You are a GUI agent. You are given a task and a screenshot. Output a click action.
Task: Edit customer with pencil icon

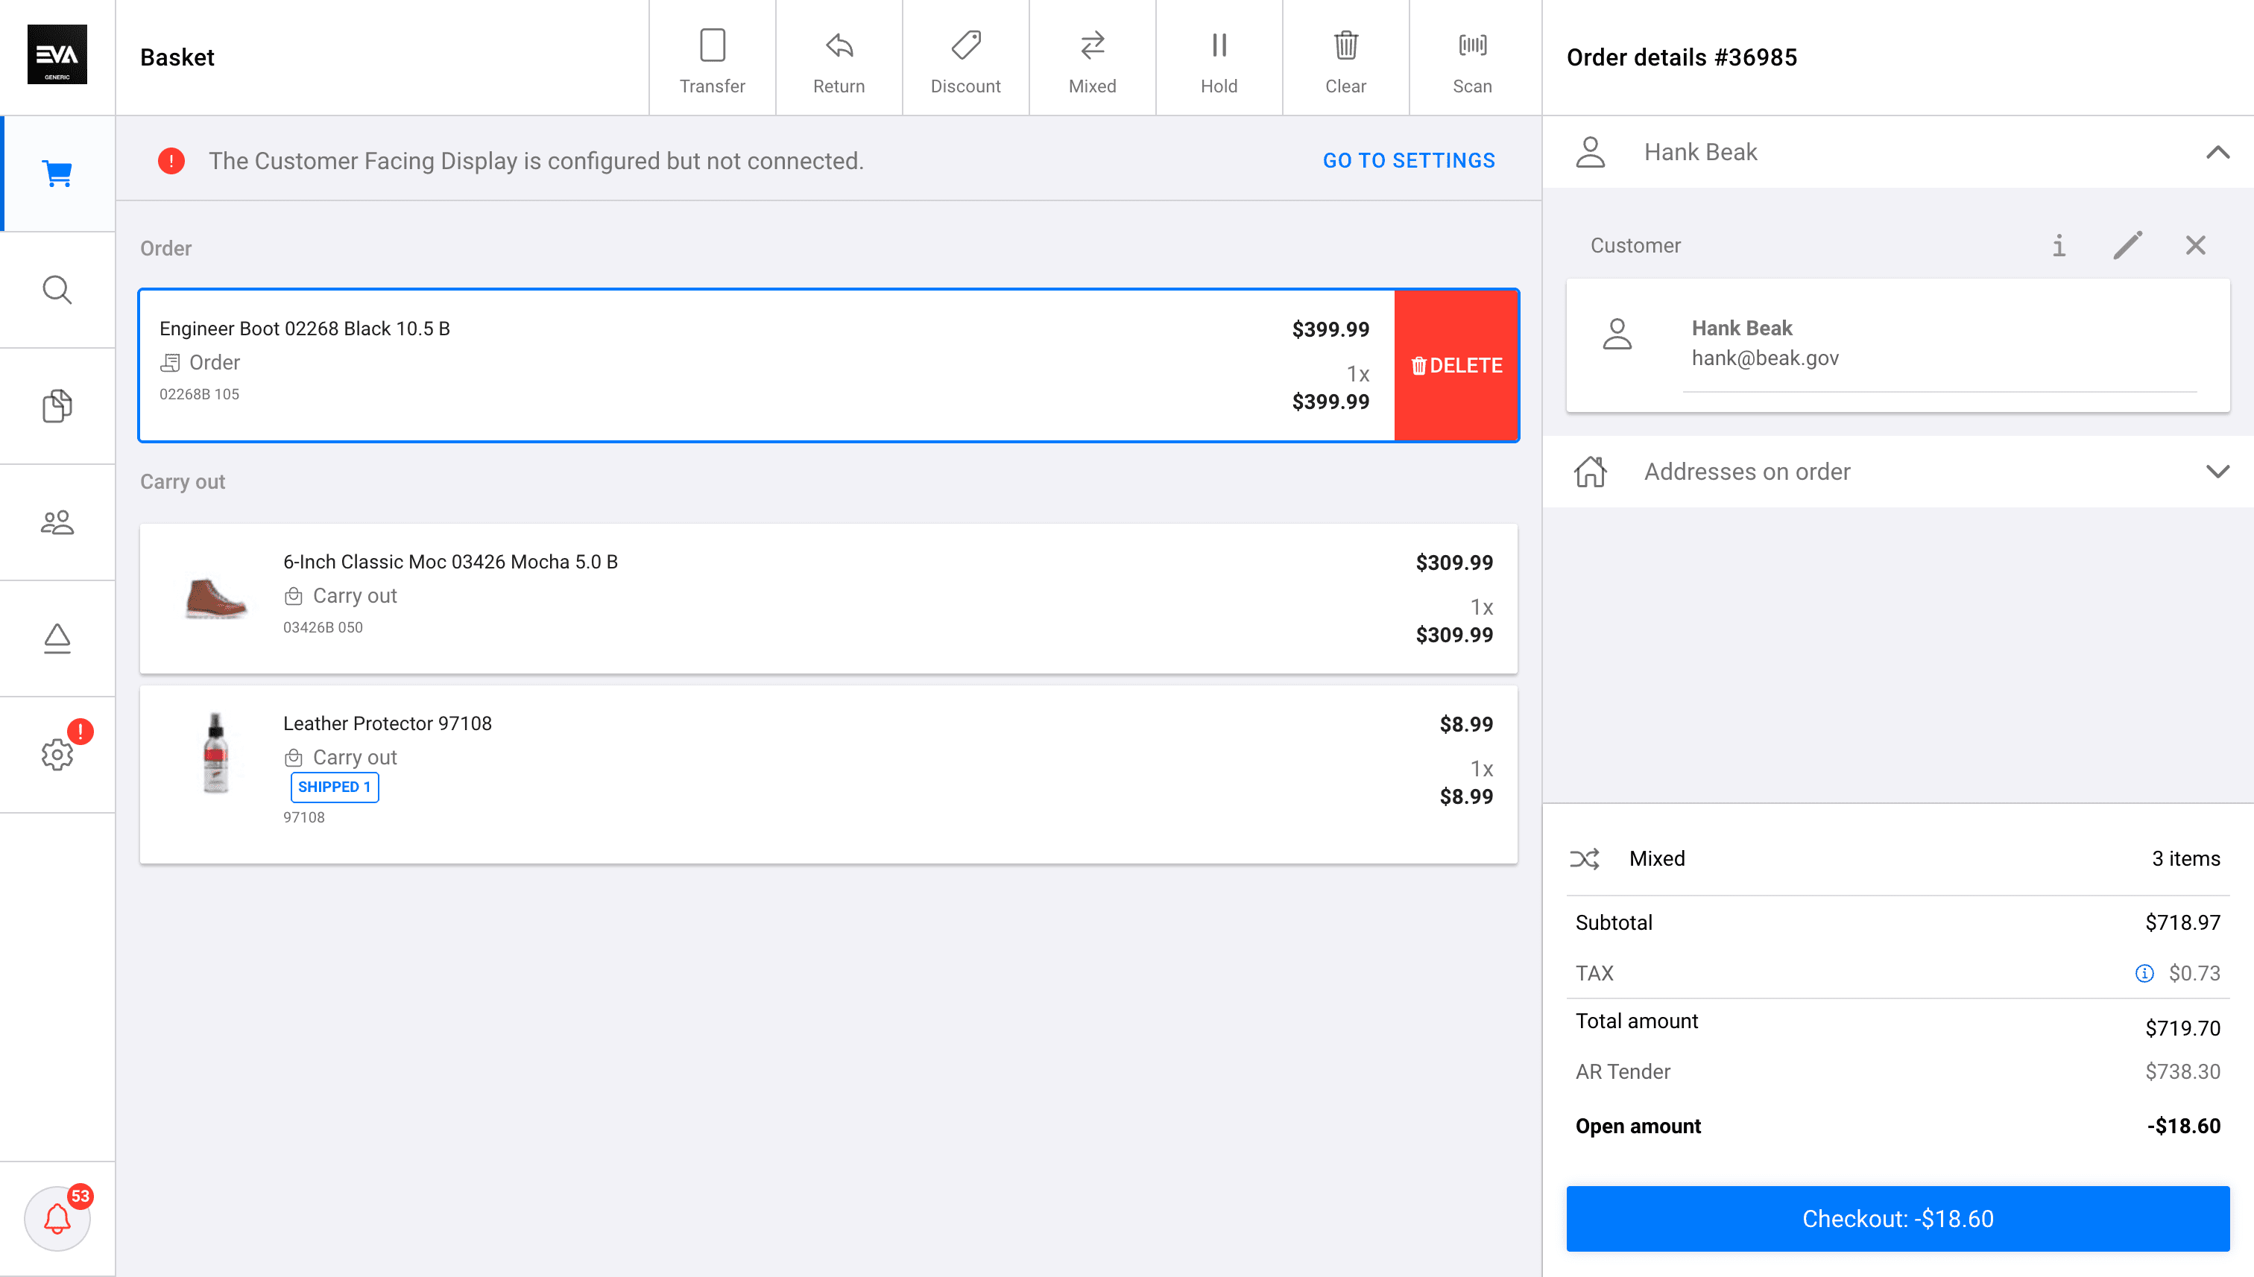tap(2127, 246)
